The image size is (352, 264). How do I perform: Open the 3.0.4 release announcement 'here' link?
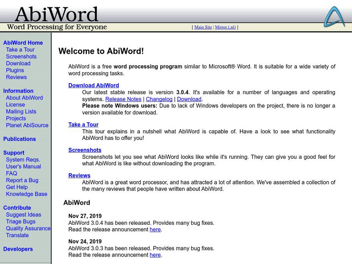[x=155, y=229]
